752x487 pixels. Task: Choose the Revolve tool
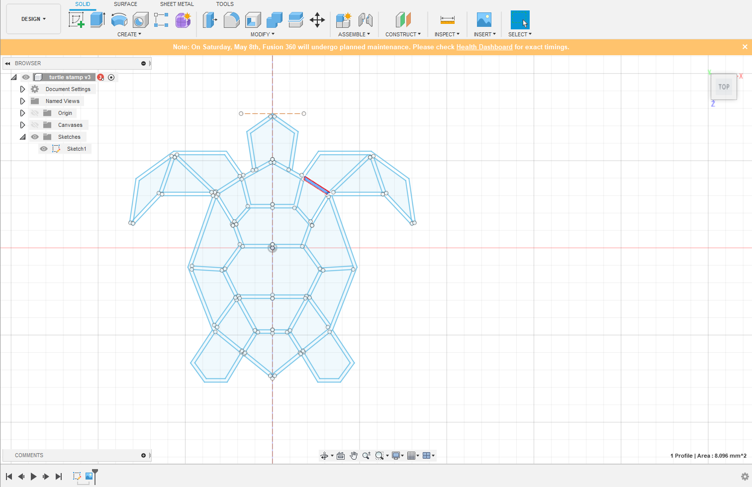[x=119, y=20]
